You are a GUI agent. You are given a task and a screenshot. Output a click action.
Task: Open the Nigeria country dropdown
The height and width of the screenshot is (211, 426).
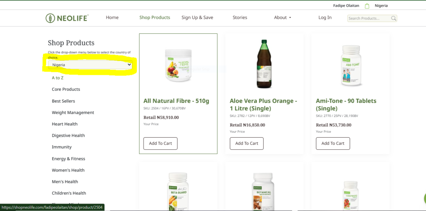coord(90,65)
